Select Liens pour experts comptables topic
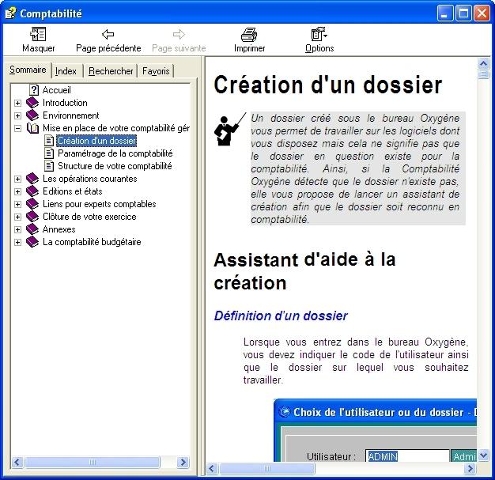 pyautogui.click(x=99, y=204)
